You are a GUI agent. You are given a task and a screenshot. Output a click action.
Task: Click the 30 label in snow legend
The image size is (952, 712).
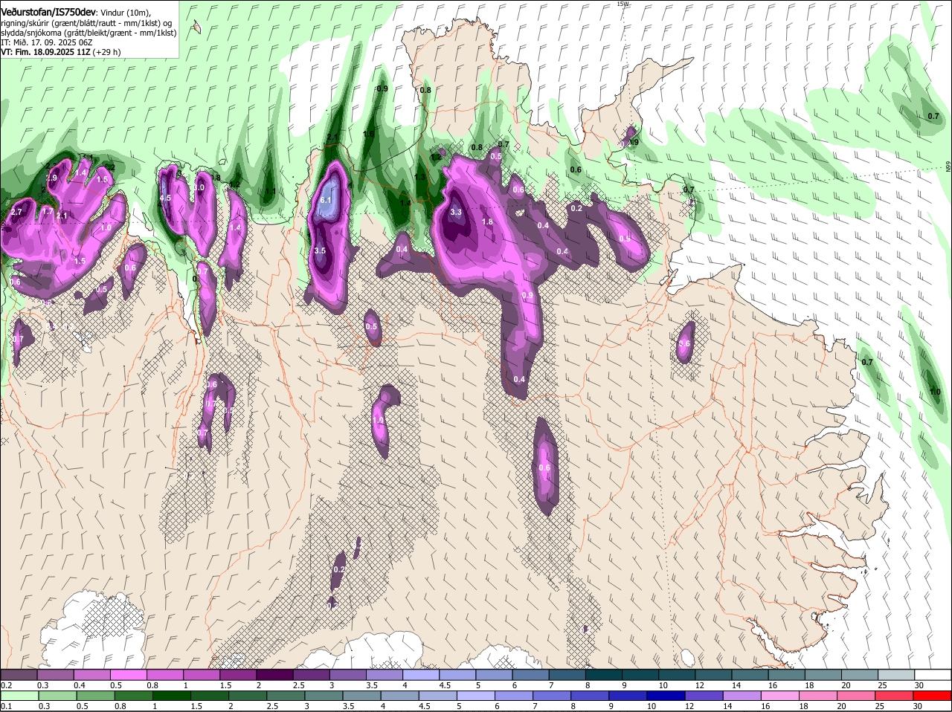[919, 685]
